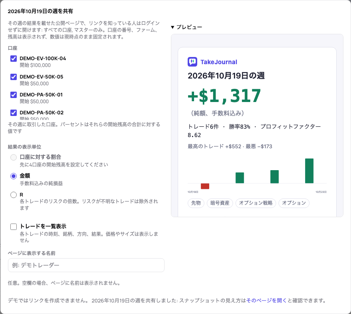
Task: Uncheck the DEMO-EV-50K-05 account checkbox
Action: 14,77
